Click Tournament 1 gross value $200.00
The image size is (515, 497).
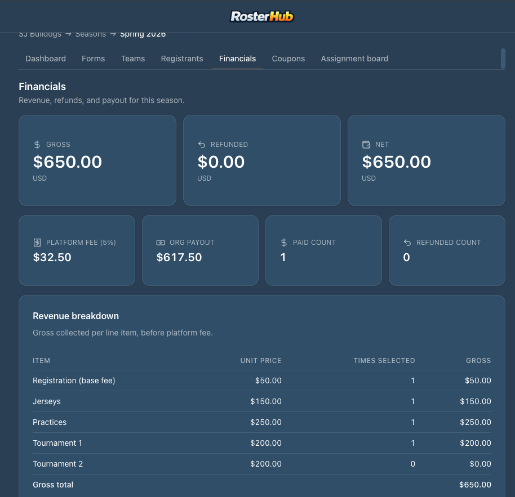(475, 443)
